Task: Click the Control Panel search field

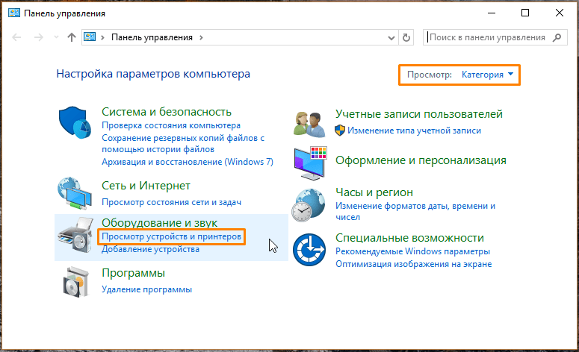Action: pyautogui.click(x=495, y=37)
